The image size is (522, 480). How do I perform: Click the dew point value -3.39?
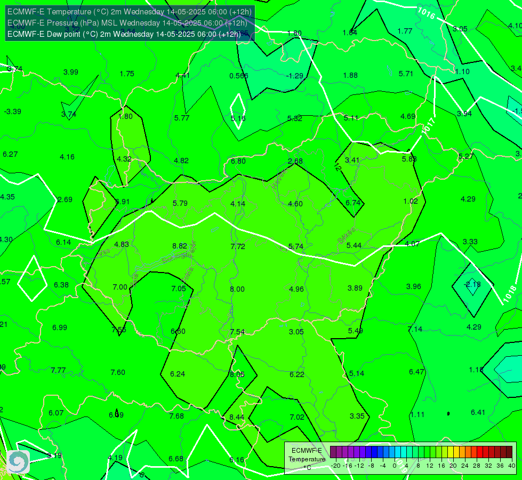13,111
